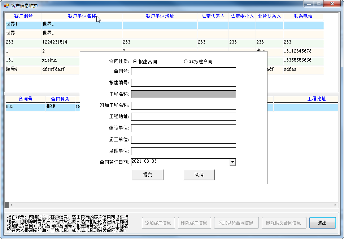The height and width of the screenshot is (239, 344).
Task: Select the 非报建合同 radio button
Action: coord(186,62)
